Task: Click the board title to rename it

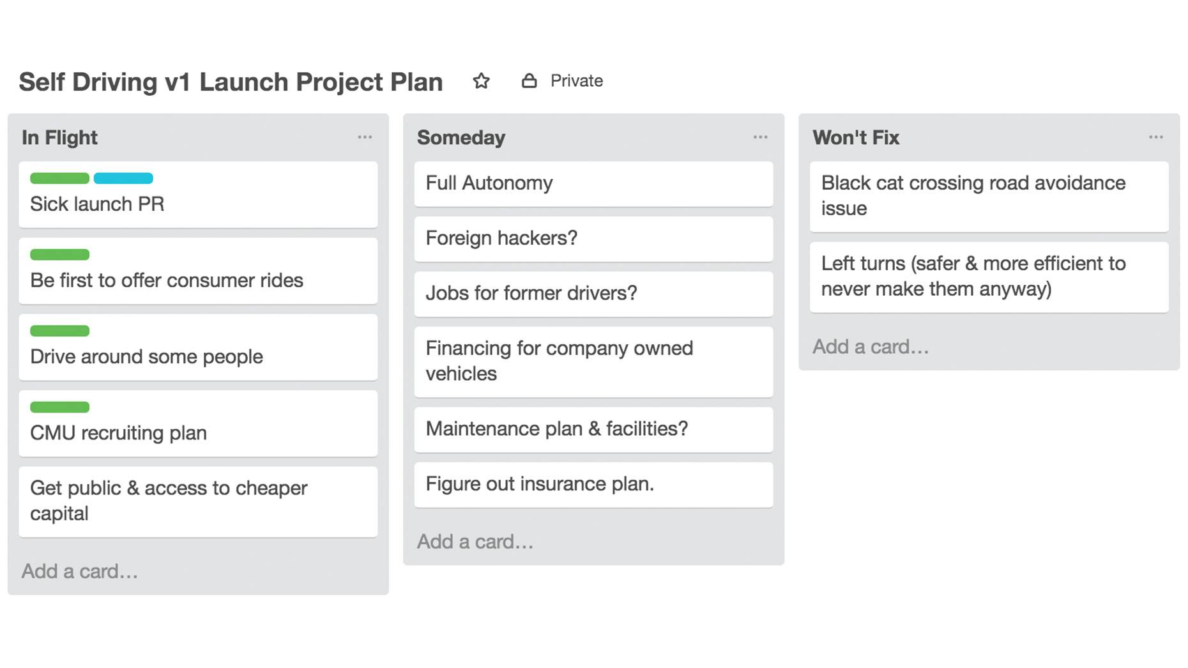Action: [x=231, y=82]
